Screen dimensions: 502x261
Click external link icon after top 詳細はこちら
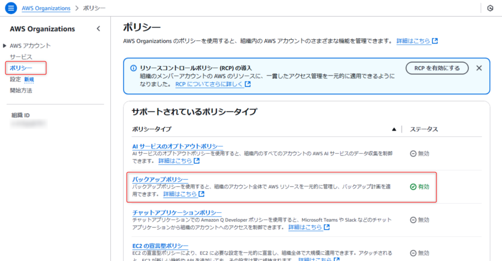[435, 41]
